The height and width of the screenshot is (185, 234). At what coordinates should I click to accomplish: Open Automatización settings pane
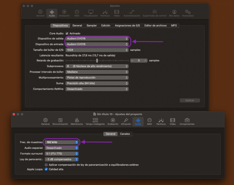pyautogui.click(x=132, y=13)
